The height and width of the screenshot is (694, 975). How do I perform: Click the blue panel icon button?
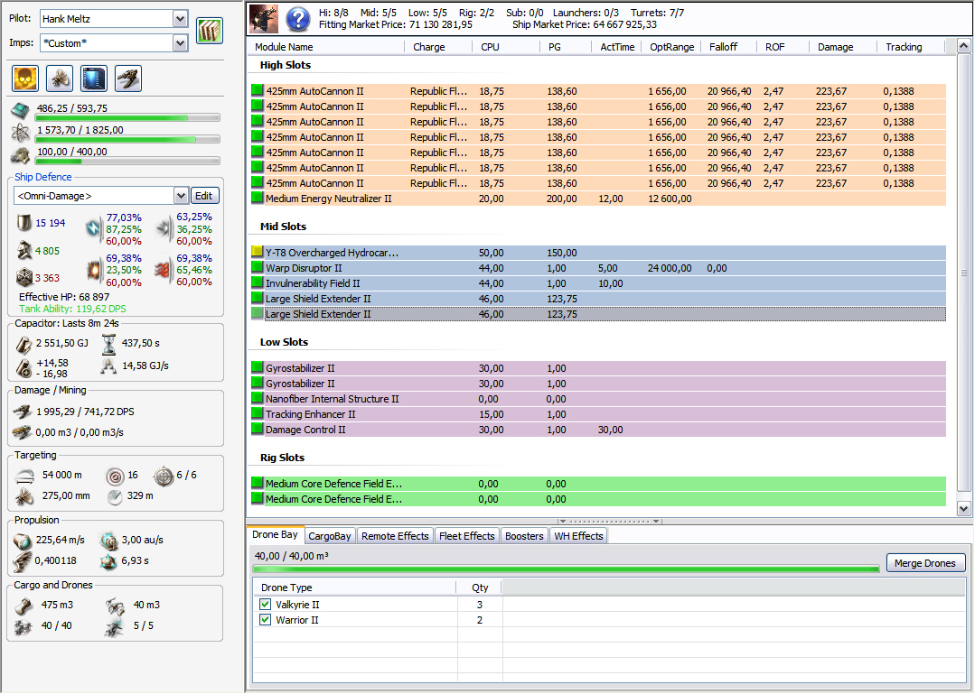click(x=93, y=79)
